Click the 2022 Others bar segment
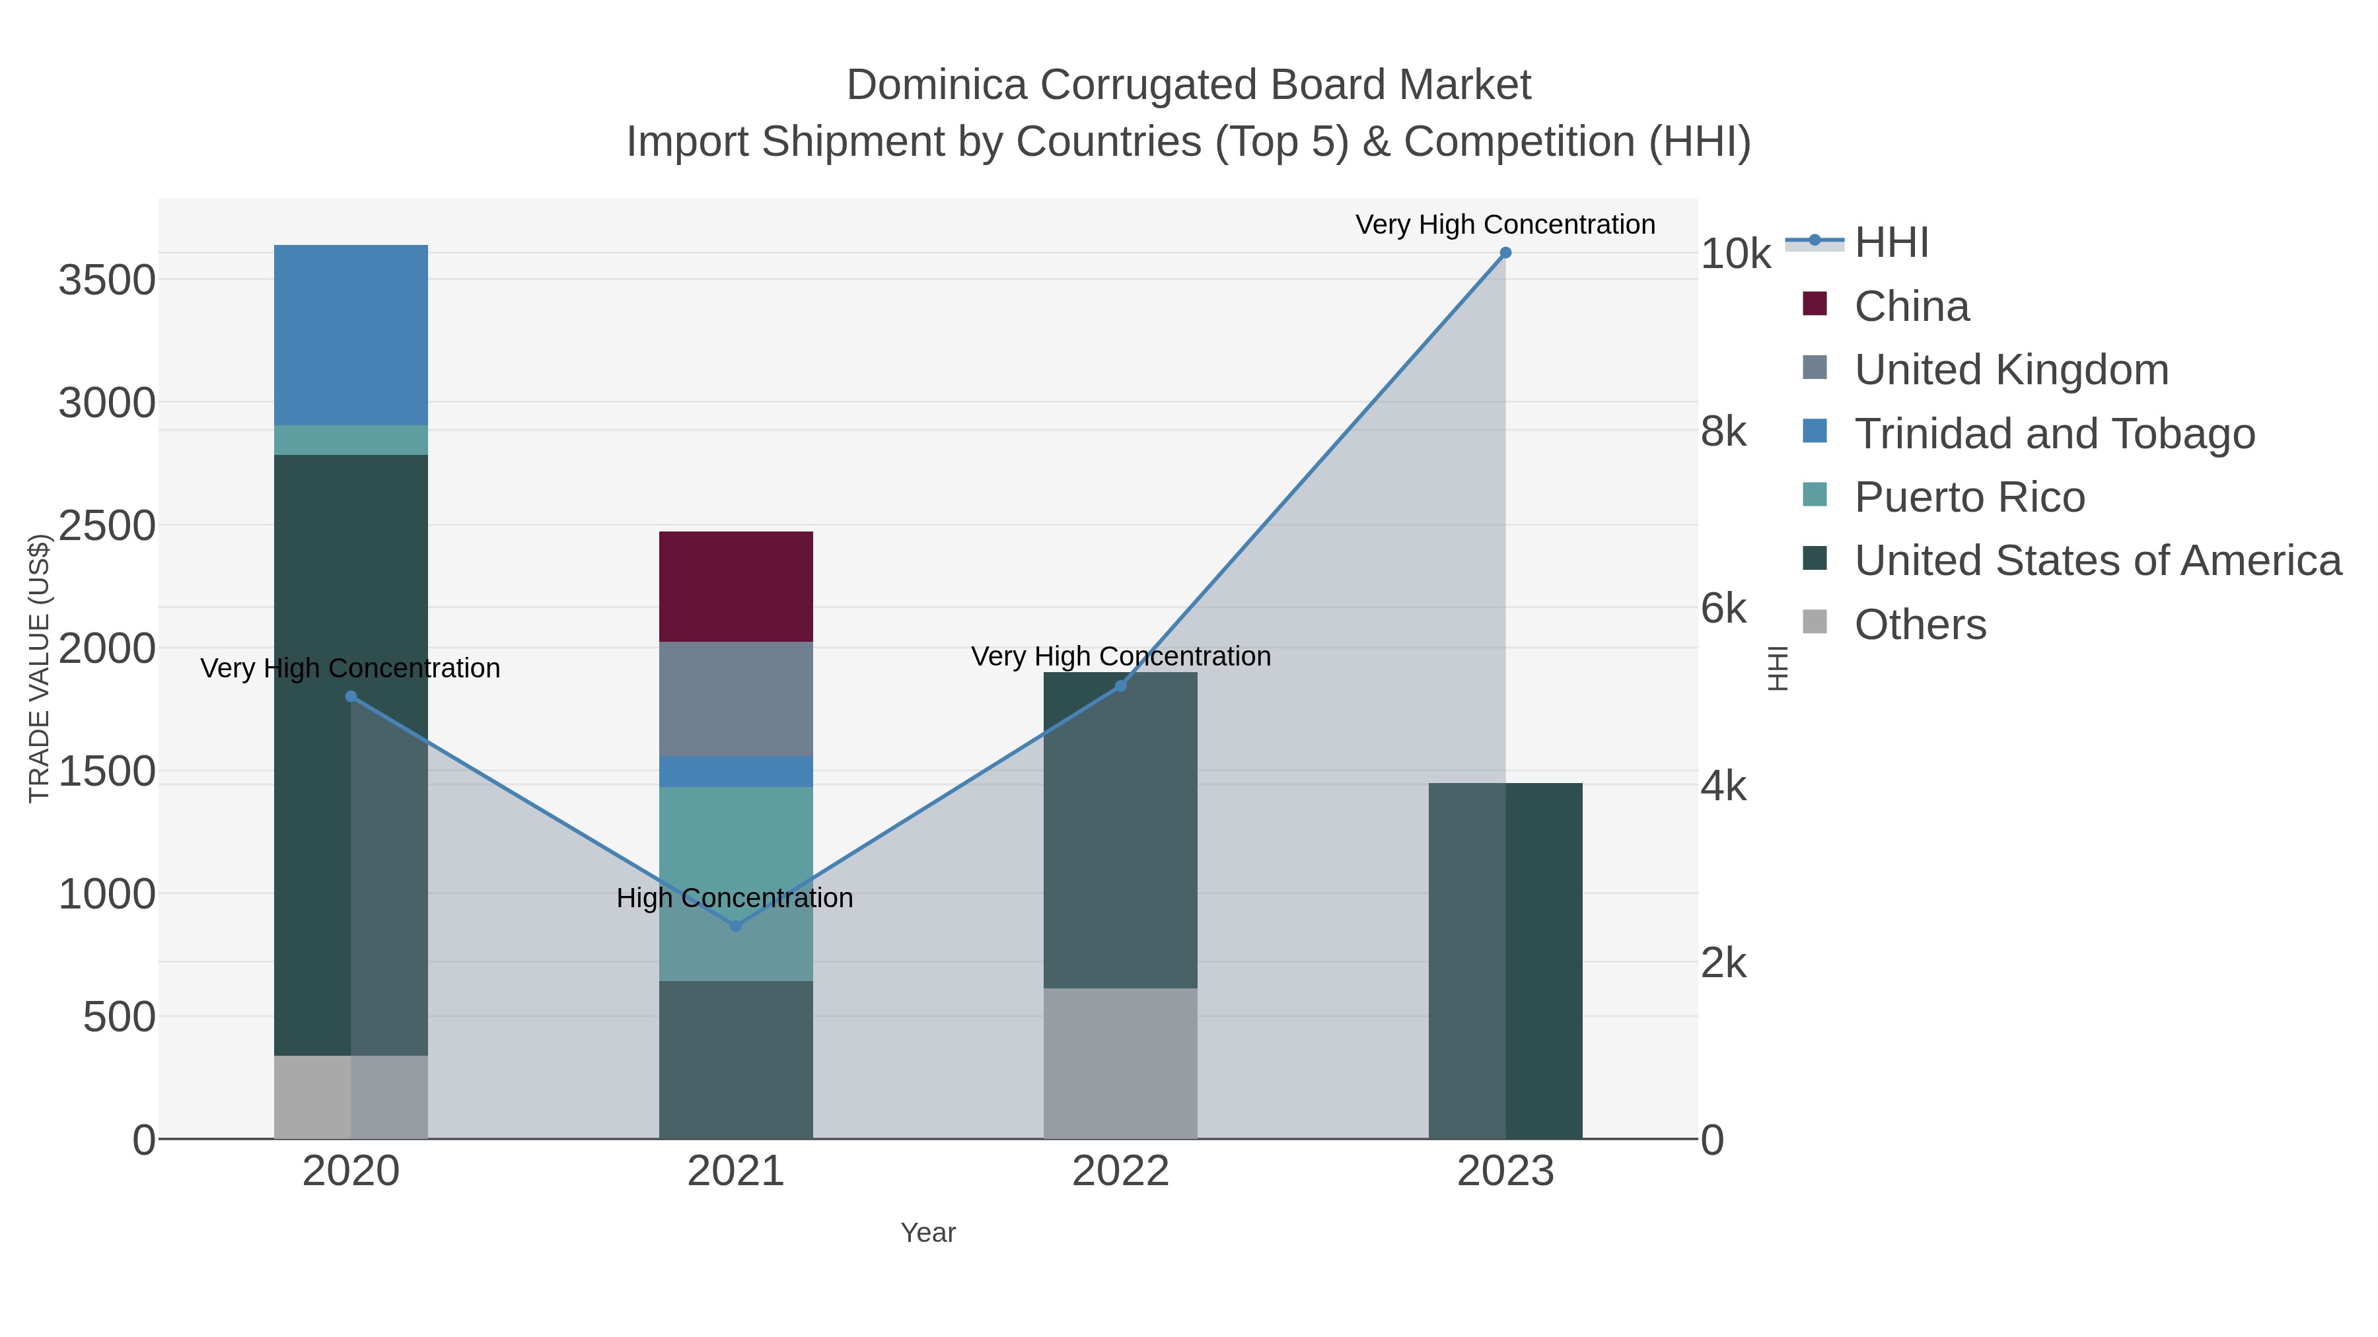The width and height of the screenshot is (2378, 1337). (x=1121, y=1064)
